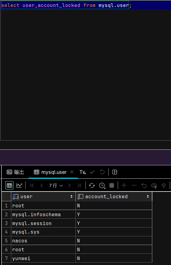Viewport: 171px width, 265px height.
Task: Go to first page of results
Action: click(32, 185)
